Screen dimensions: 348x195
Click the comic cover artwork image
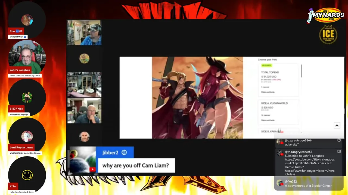pos(197,97)
